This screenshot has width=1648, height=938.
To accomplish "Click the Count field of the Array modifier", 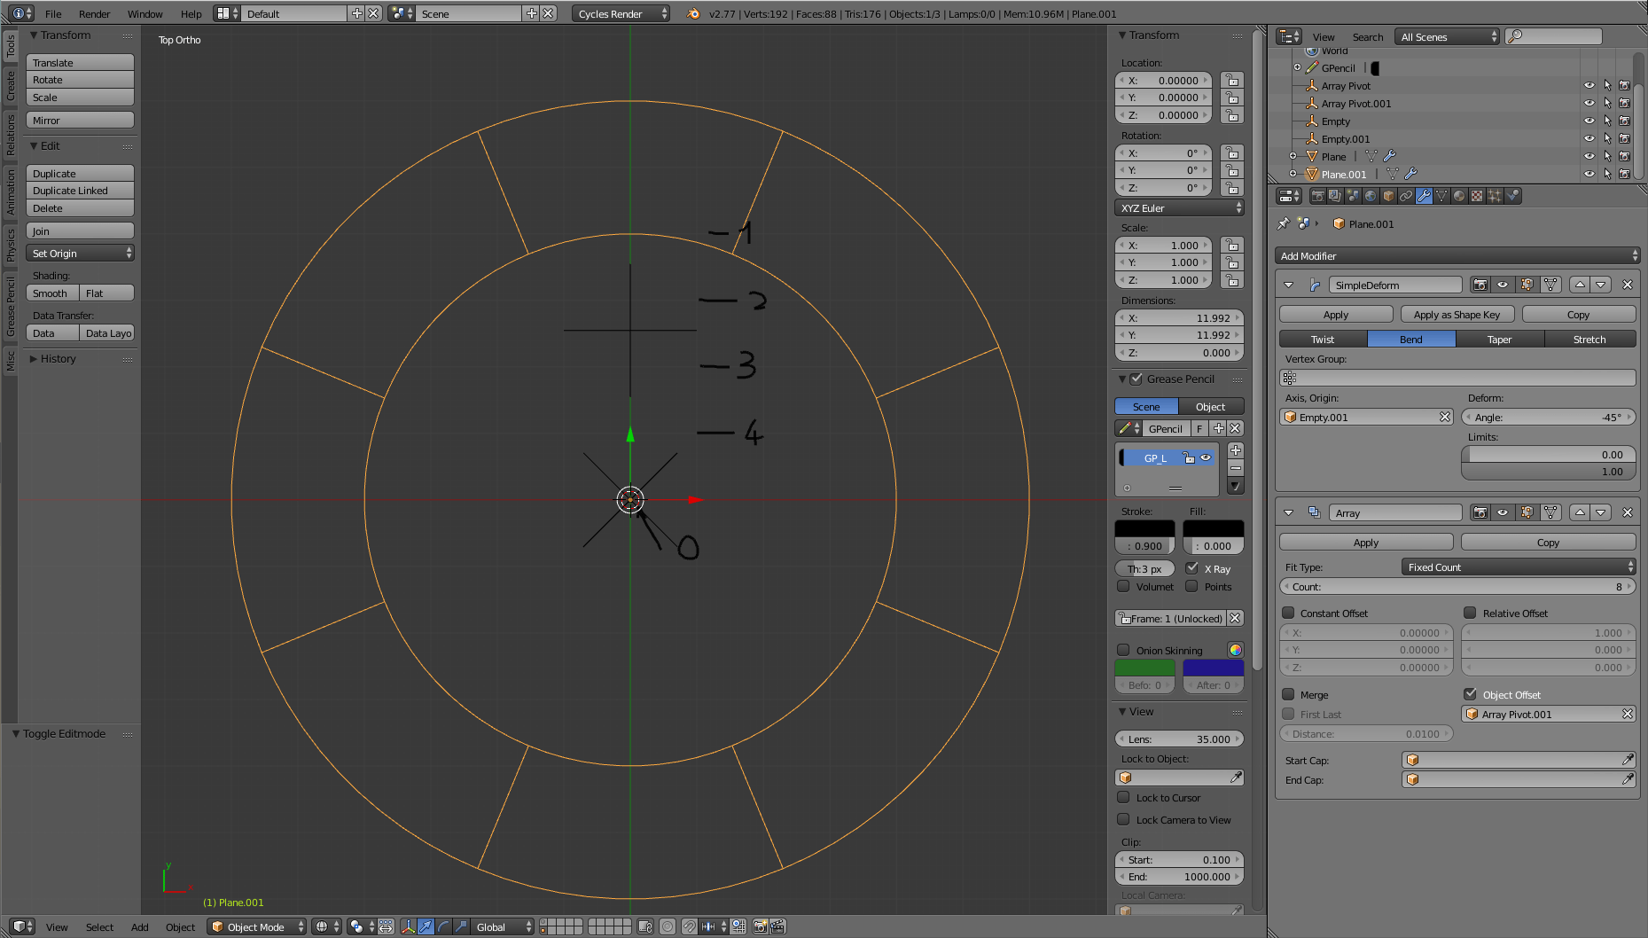I will point(1457,586).
